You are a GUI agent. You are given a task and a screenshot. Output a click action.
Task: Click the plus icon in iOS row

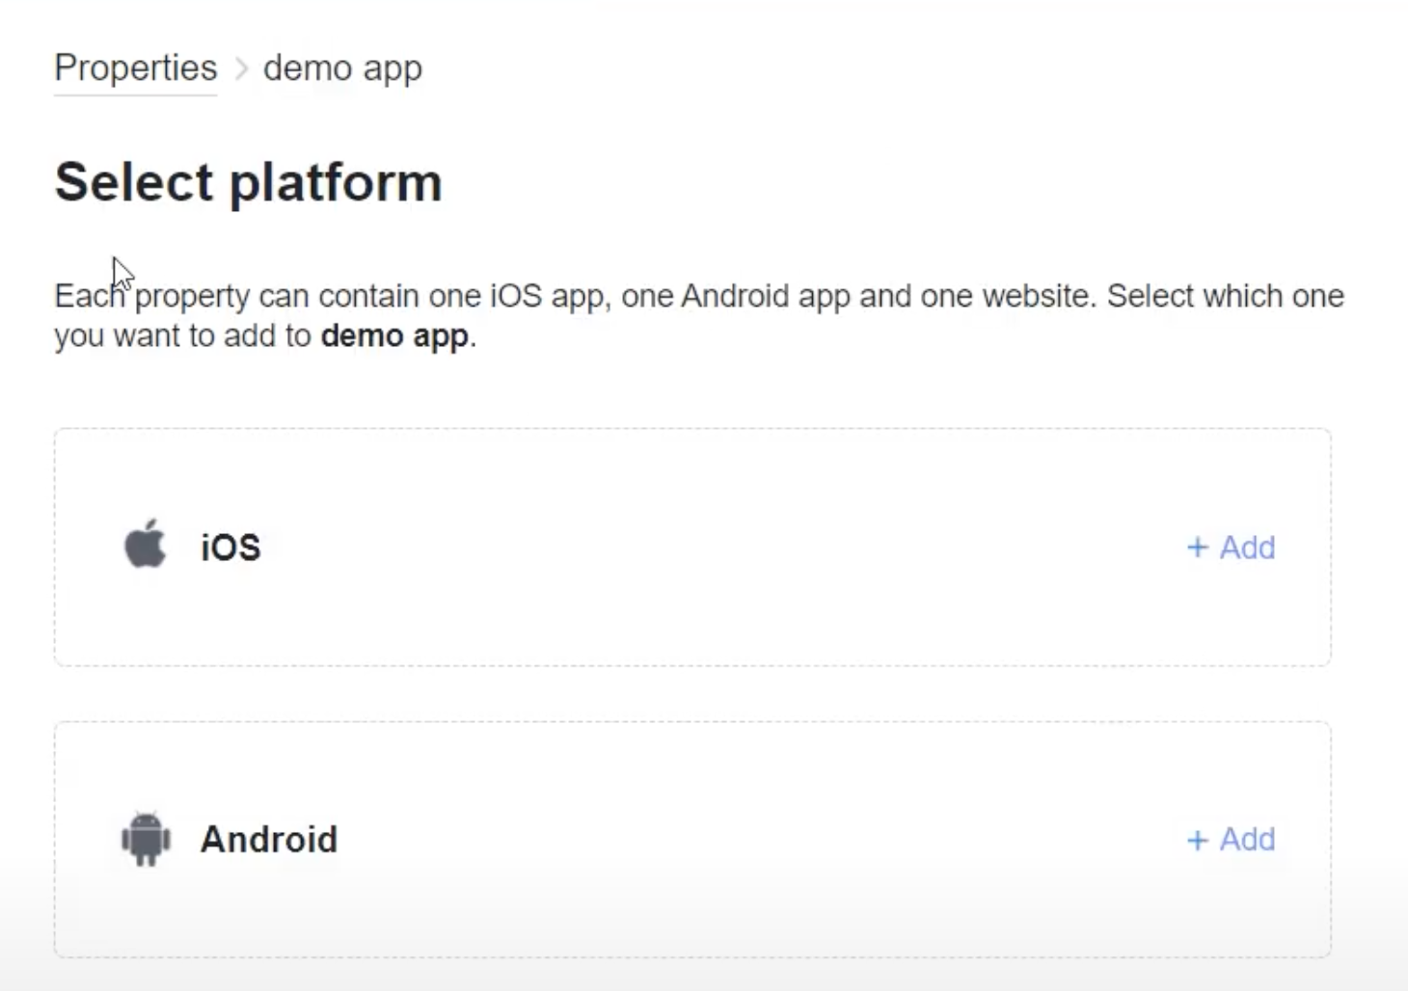tap(1197, 548)
